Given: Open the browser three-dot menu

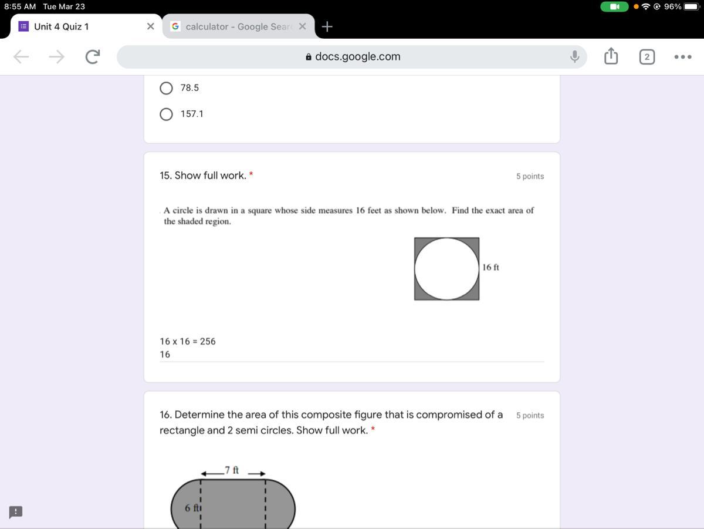Looking at the screenshot, I should (x=683, y=56).
